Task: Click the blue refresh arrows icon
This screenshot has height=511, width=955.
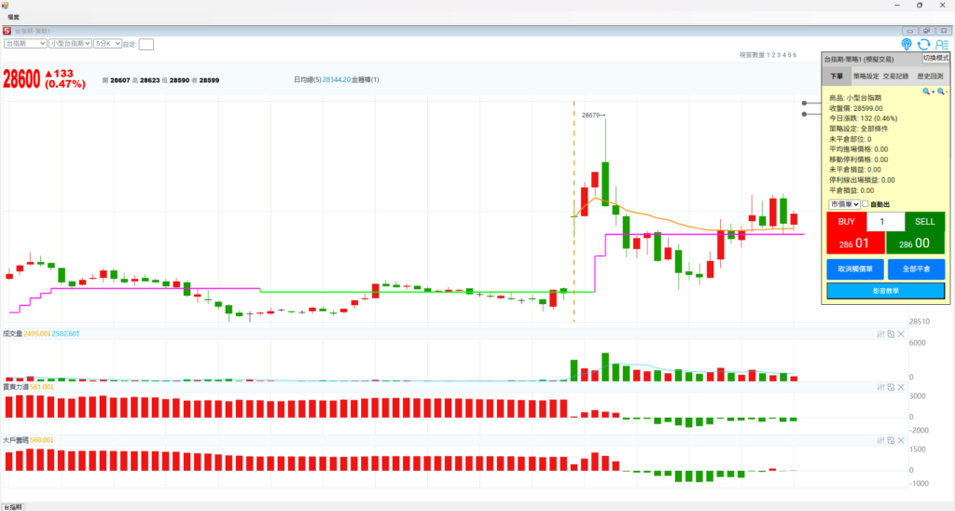Action: coord(923,44)
